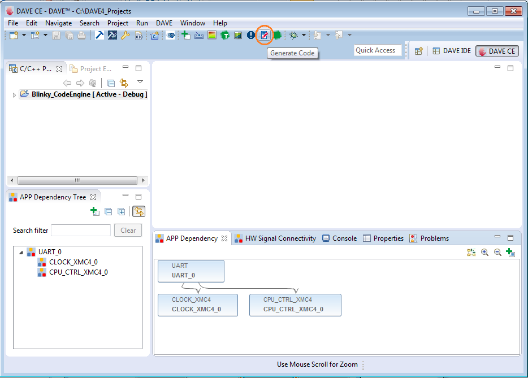Click the yellow wrench build settings icon
Screen dimensions: 528x378
coord(125,35)
